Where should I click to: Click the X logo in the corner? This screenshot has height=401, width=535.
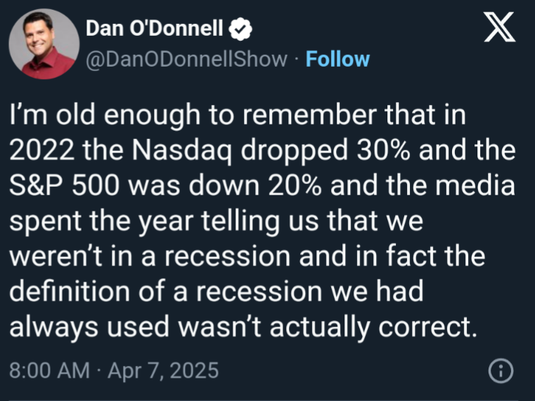coord(500,27)
